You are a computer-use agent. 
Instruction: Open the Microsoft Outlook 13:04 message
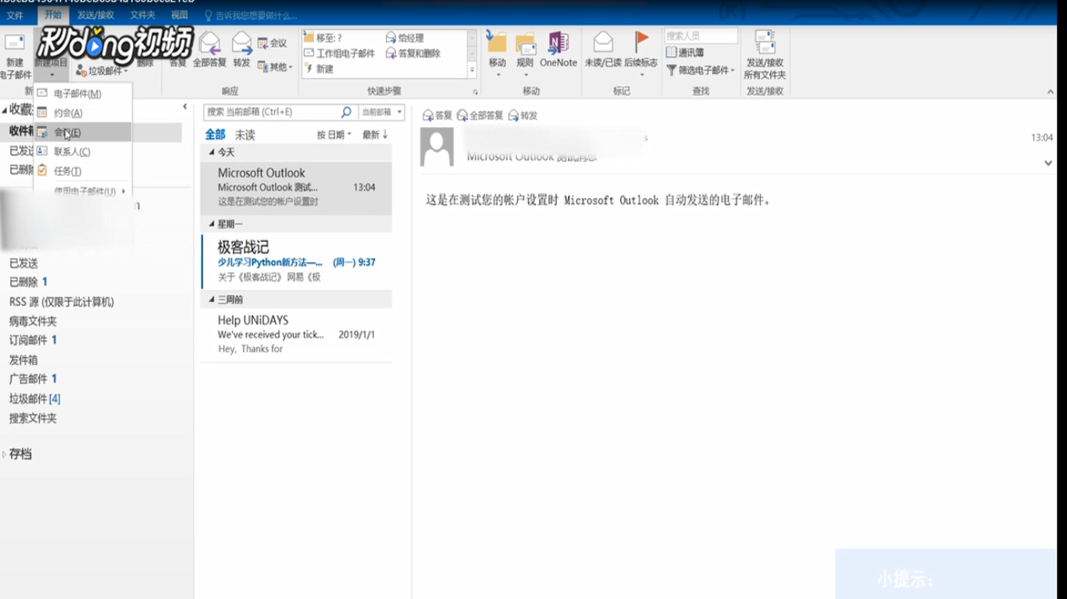pos(296,187)
